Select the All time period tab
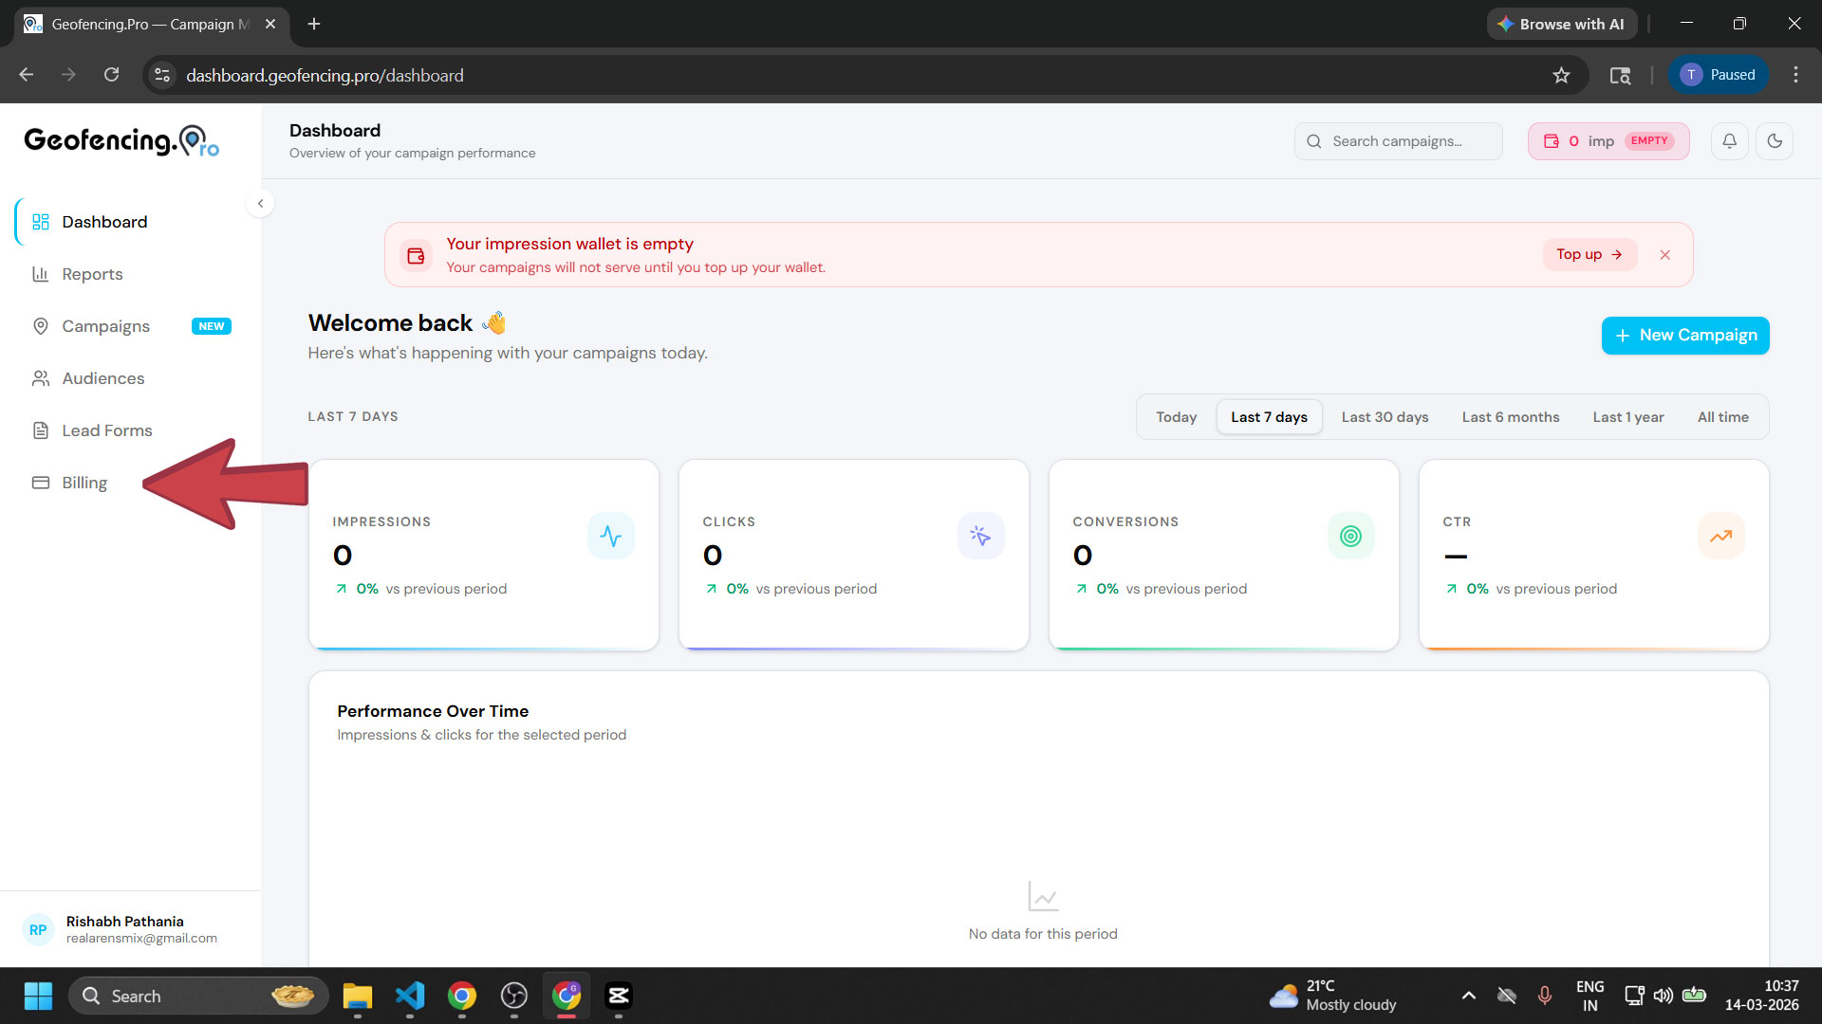This screenshot has height=1024, width=1822. [1722, 416]
